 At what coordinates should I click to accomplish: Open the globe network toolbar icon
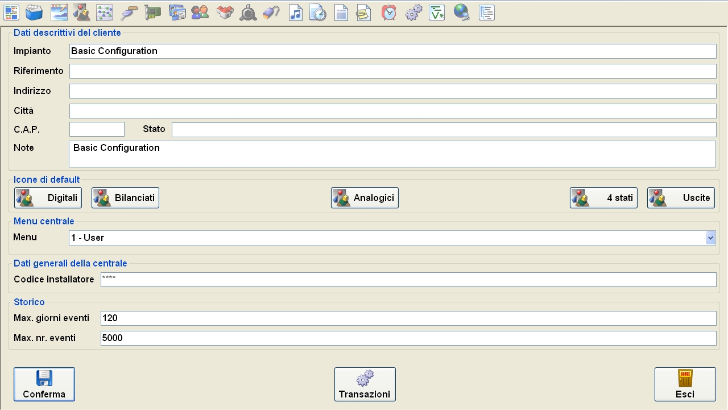click(461, 12)
